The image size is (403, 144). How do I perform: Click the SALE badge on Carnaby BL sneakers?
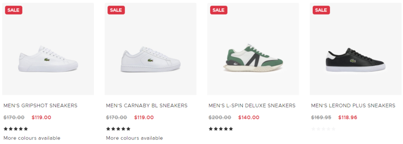[116, 10]
